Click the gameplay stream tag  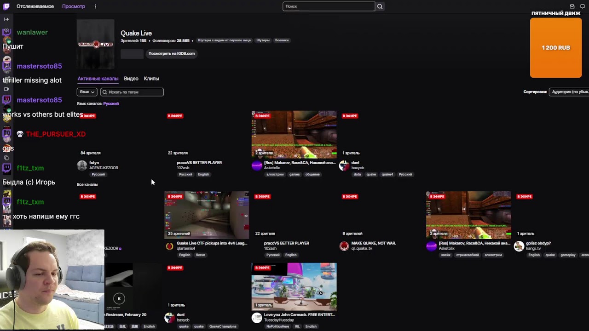tap(568, 255)
